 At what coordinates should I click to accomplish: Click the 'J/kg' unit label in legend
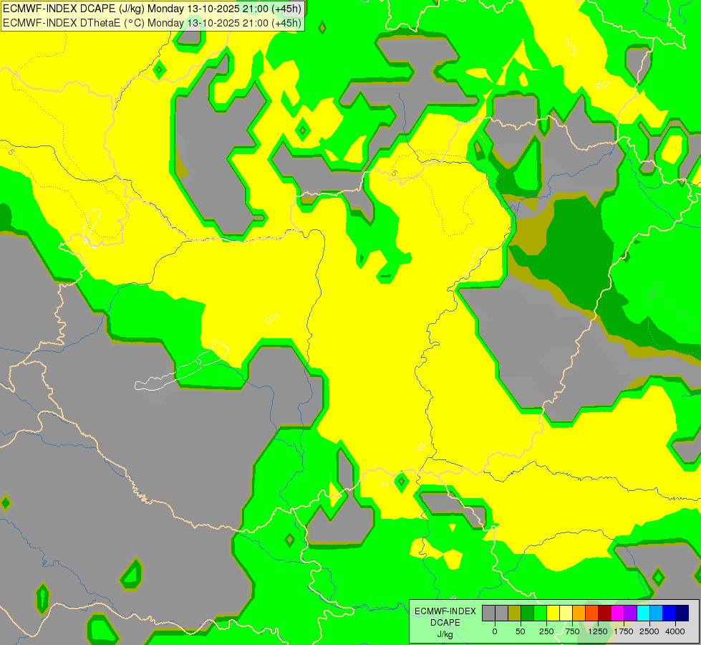445,635
